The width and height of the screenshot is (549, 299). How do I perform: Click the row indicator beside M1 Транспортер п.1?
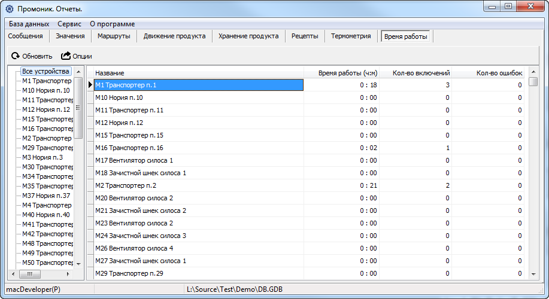(x=90, y=85)
